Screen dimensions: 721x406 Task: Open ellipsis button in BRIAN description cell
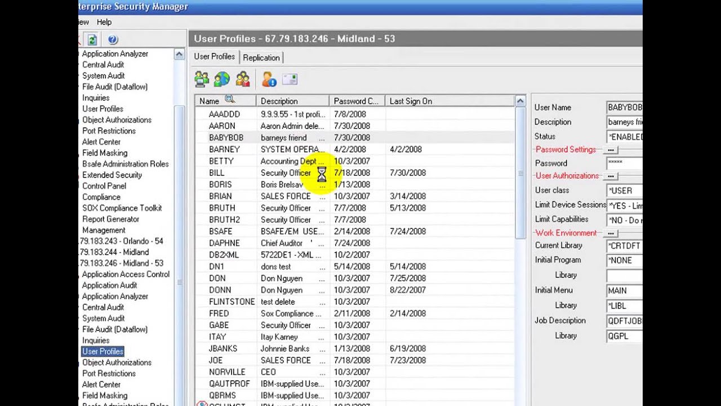coord(322,197)
